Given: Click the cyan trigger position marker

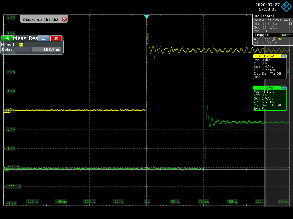Looking at the screenshot, I should (x=146, y=17).
